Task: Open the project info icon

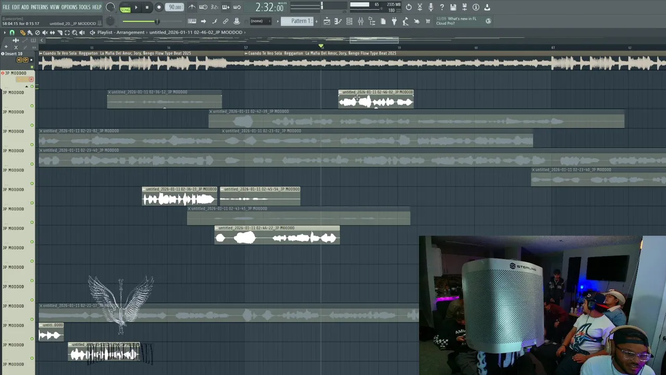Action: 476,7
